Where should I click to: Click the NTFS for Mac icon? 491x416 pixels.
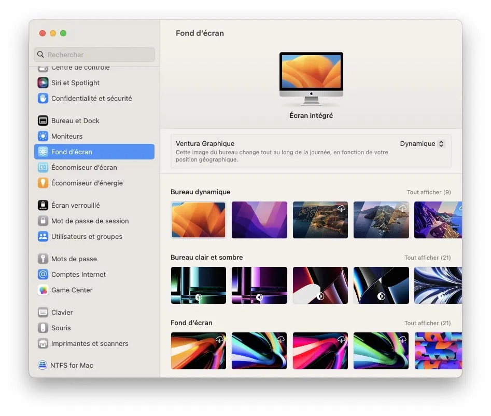tap(43, 366)
